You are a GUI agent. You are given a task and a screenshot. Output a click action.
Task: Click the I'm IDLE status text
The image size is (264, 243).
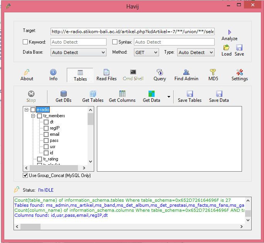click(46, 190)
